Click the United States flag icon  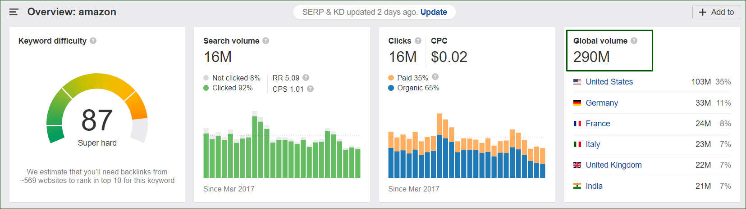[577, 82]
